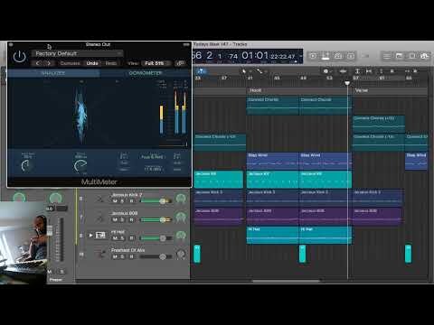Solo the inspector channel strip
This screenshot has height=325, width=434.
point(61,272)
